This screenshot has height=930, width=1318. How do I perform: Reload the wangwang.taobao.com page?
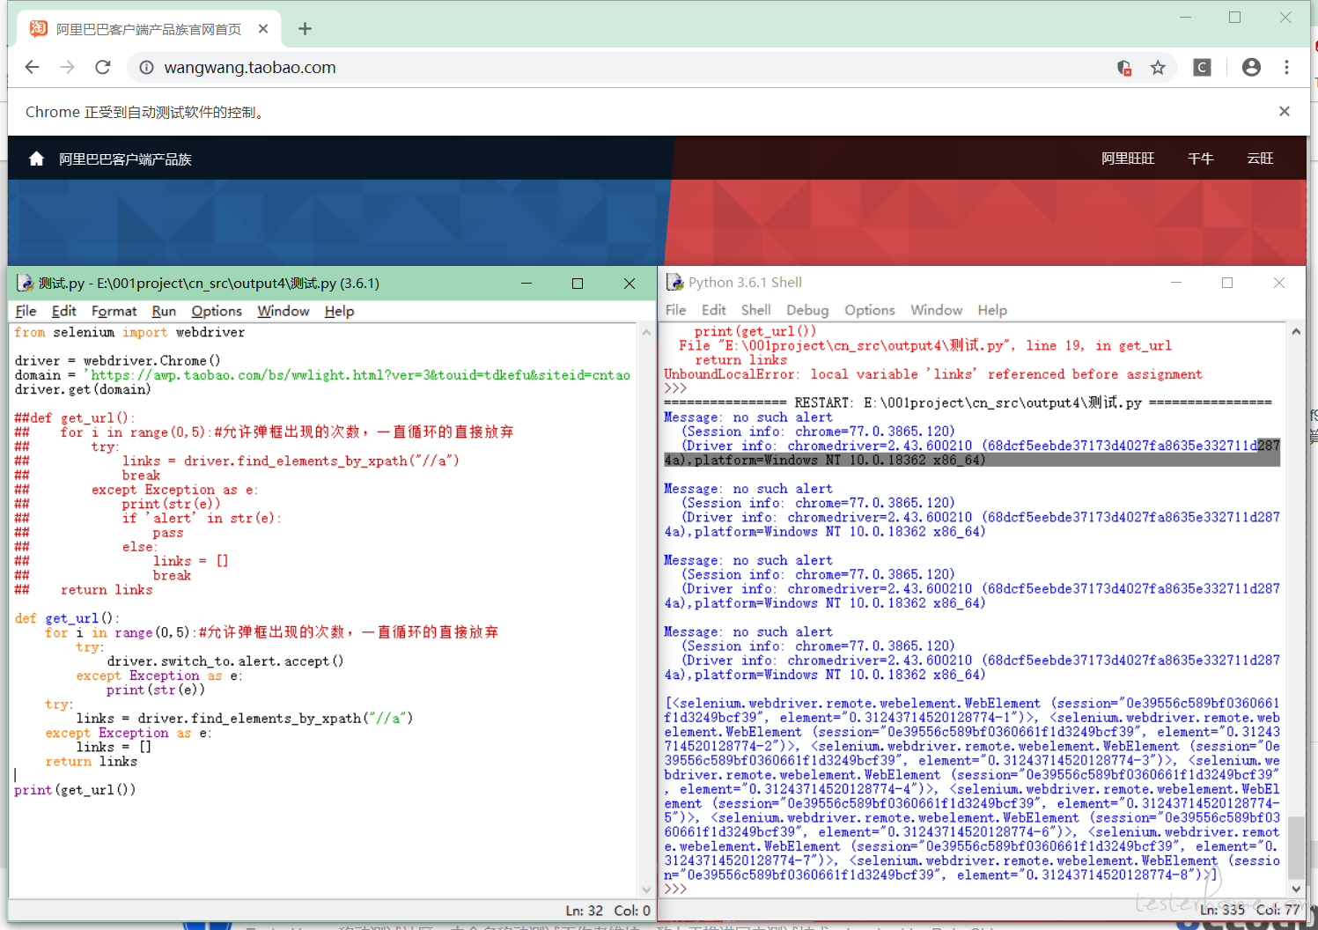(103, 67)
